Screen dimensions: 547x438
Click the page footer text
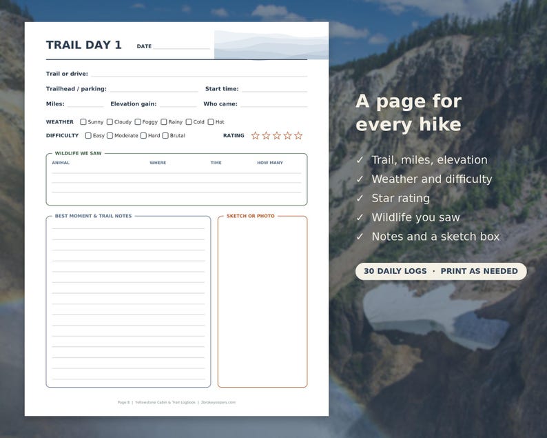(x=176, y=402)
